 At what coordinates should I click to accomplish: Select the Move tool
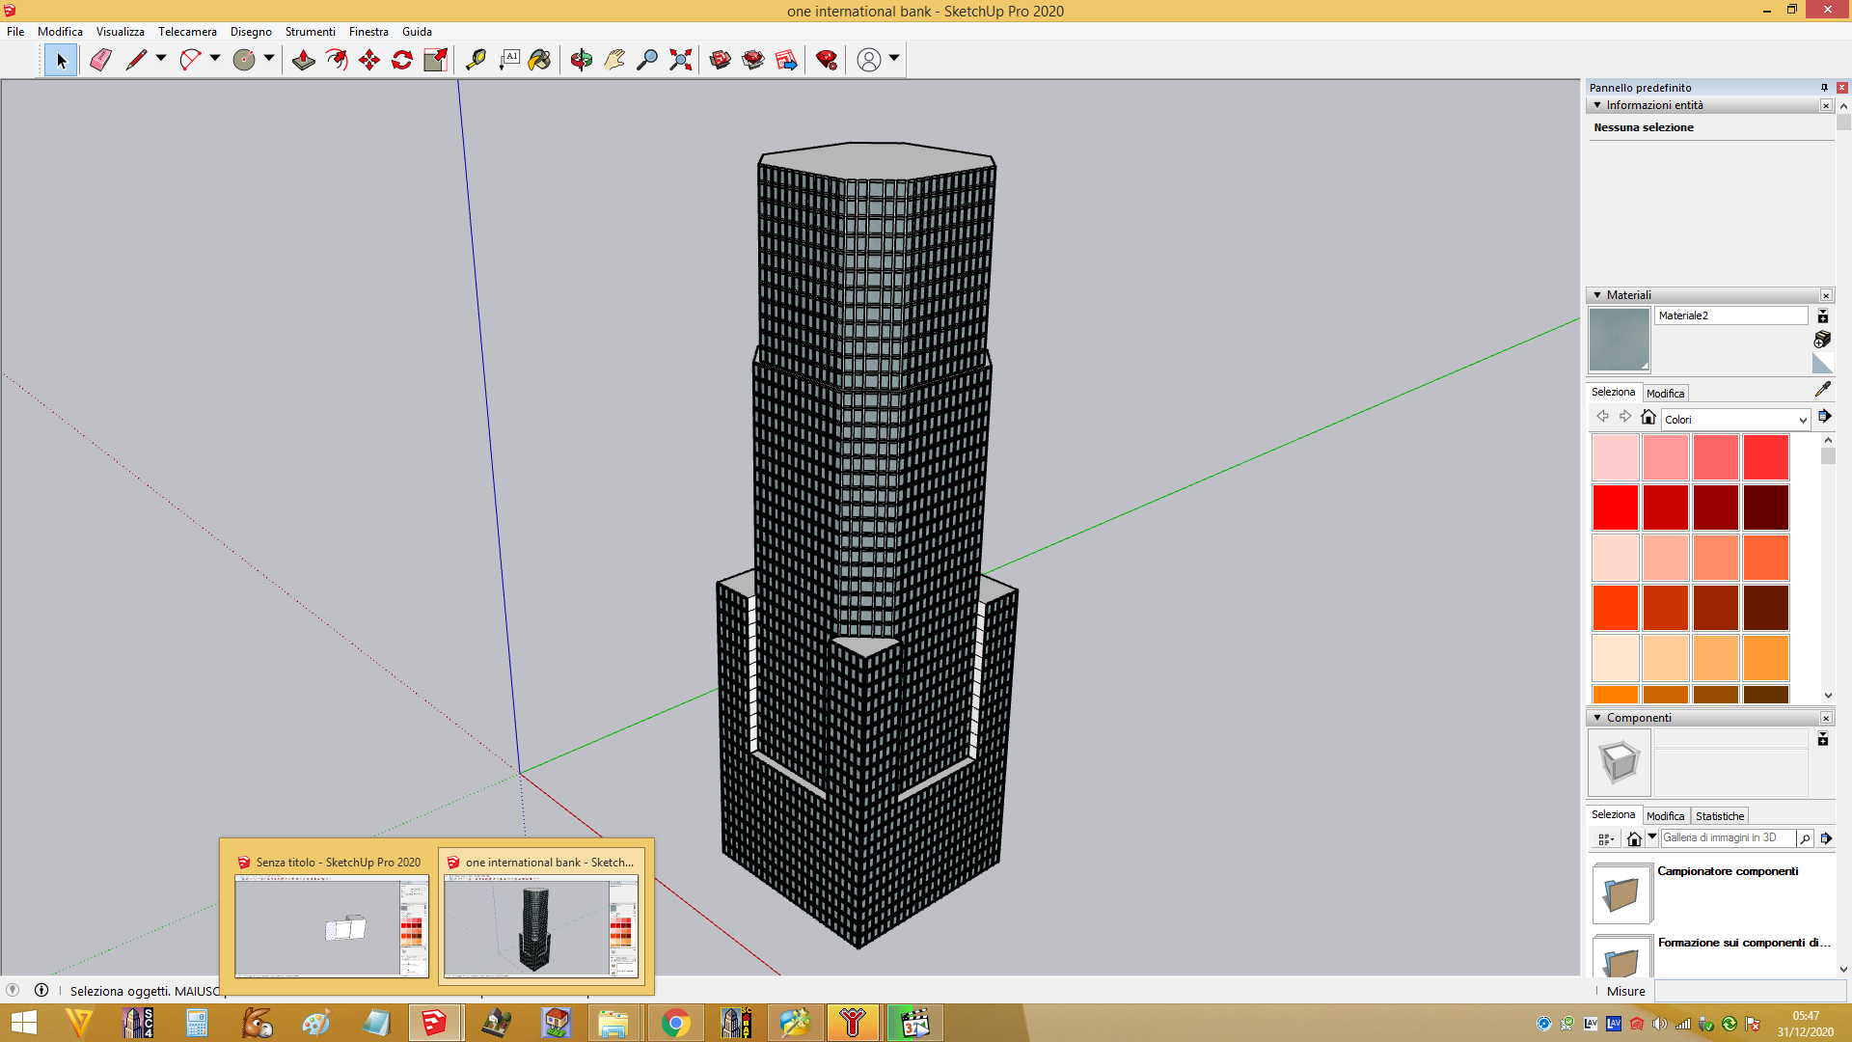point(368,60)
